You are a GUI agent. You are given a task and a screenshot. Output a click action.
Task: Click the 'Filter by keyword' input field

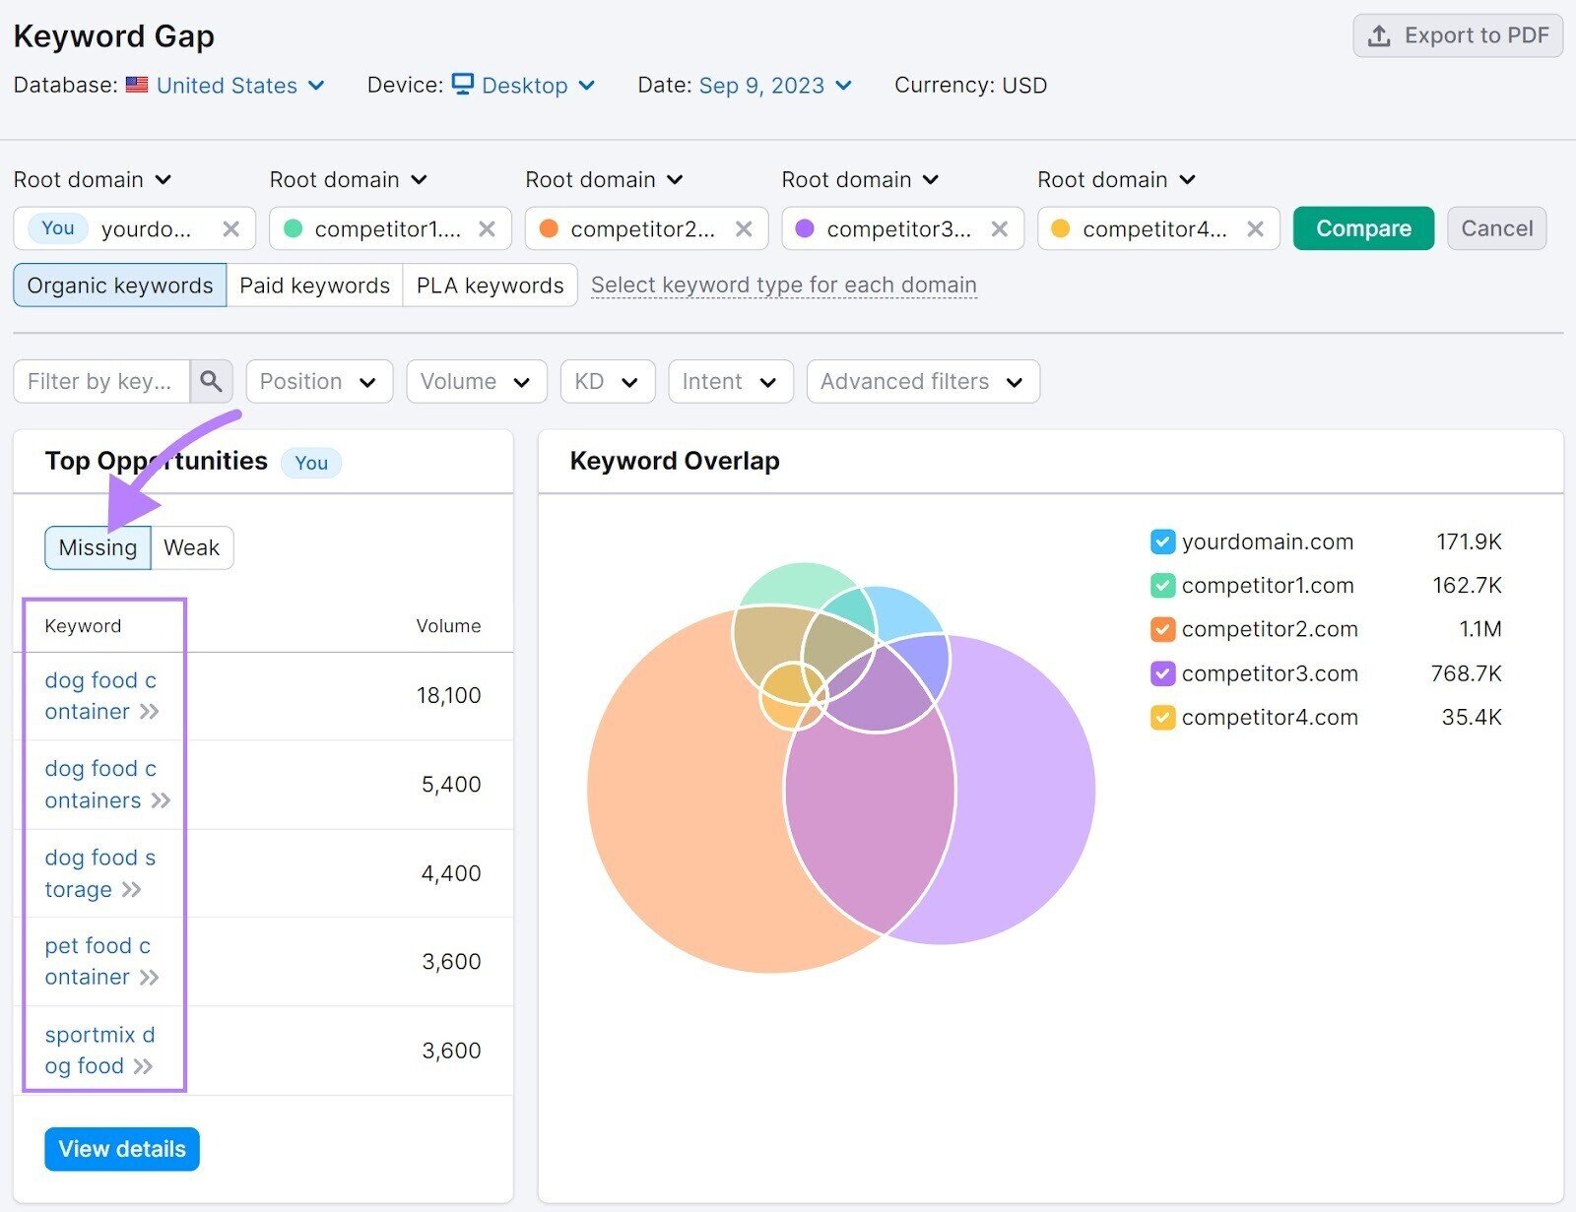click(x=98, y=381)
